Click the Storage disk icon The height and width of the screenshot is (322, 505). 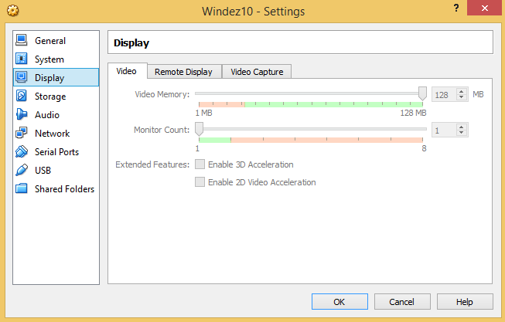coord(21,96)
